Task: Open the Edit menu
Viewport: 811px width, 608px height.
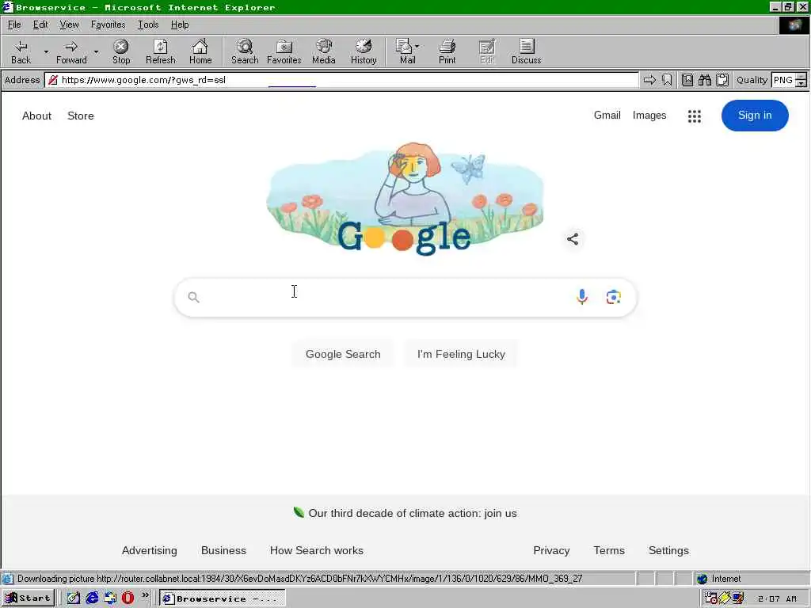Action: click(x=40, y=25)
